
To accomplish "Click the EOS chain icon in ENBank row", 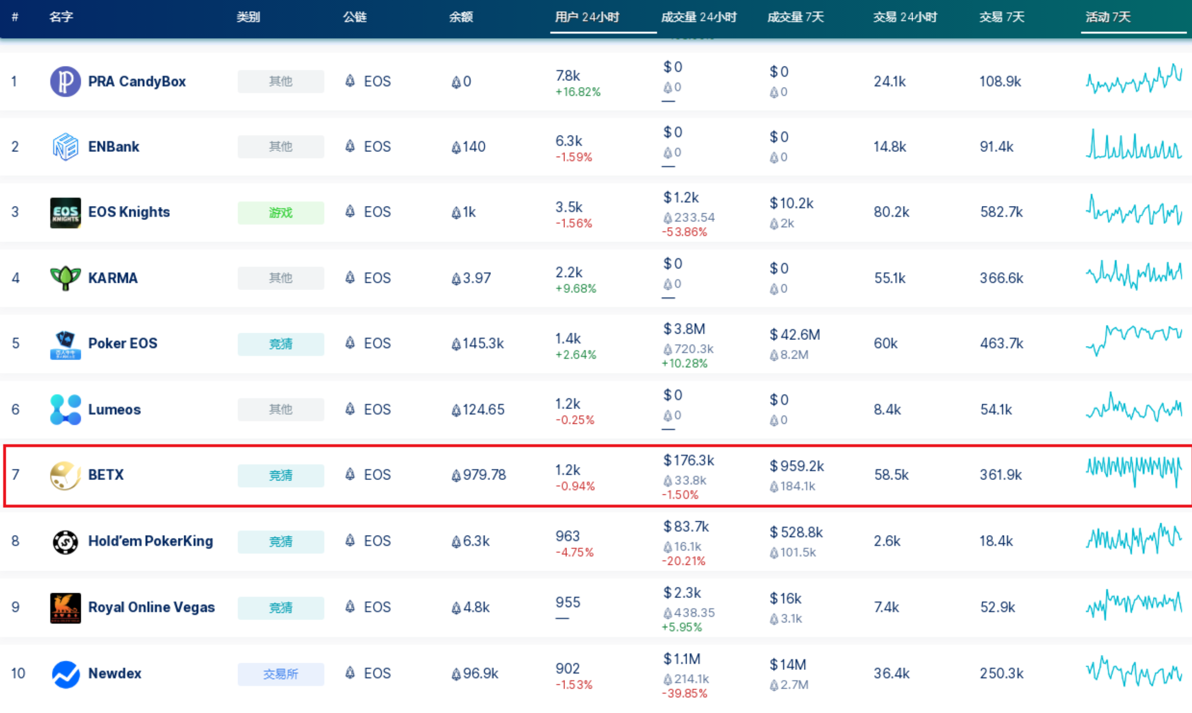I will click(x=350, y=146).
